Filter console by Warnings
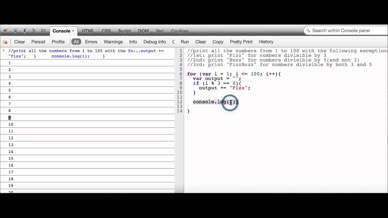This screenshot has height=218, width=388. coord(113,42)
